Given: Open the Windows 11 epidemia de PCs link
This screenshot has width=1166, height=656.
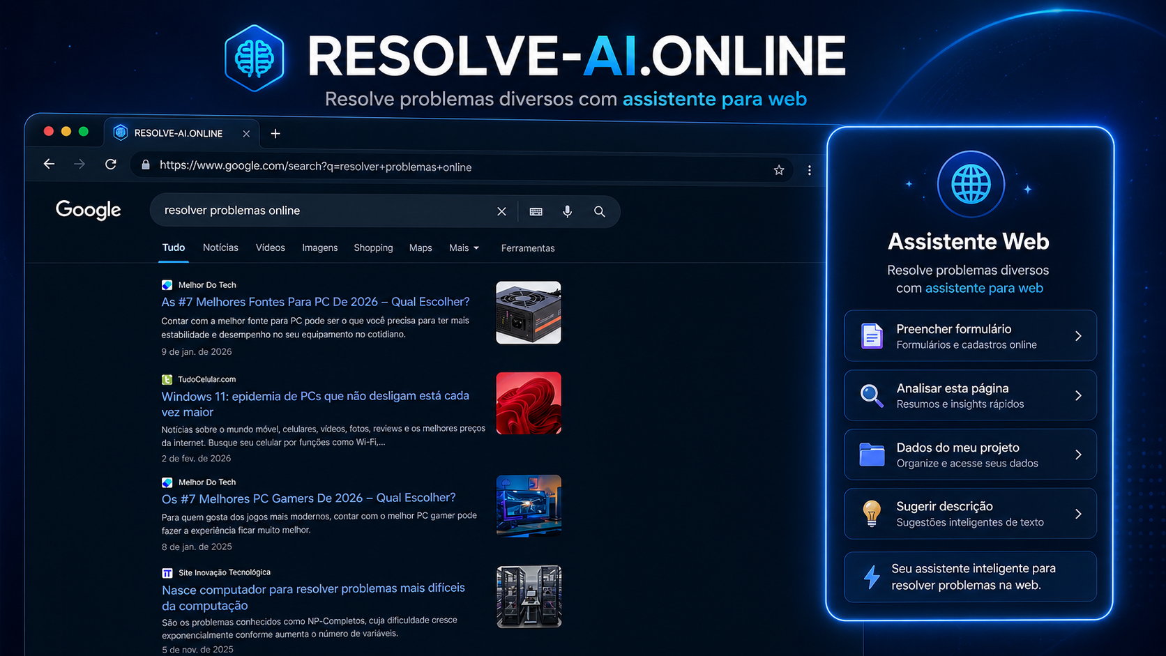Looking at the screenshot, I should coord(315,404).
